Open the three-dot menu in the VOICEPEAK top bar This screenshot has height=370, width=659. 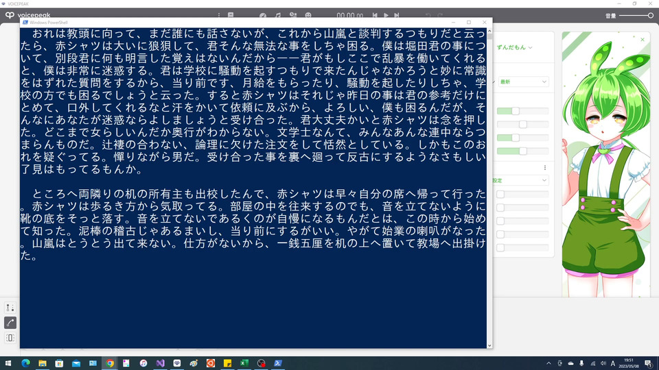pos(218,15)
